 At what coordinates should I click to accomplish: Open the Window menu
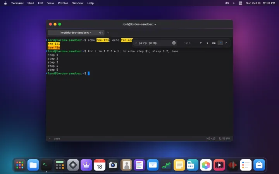click(x=78, y=3)
